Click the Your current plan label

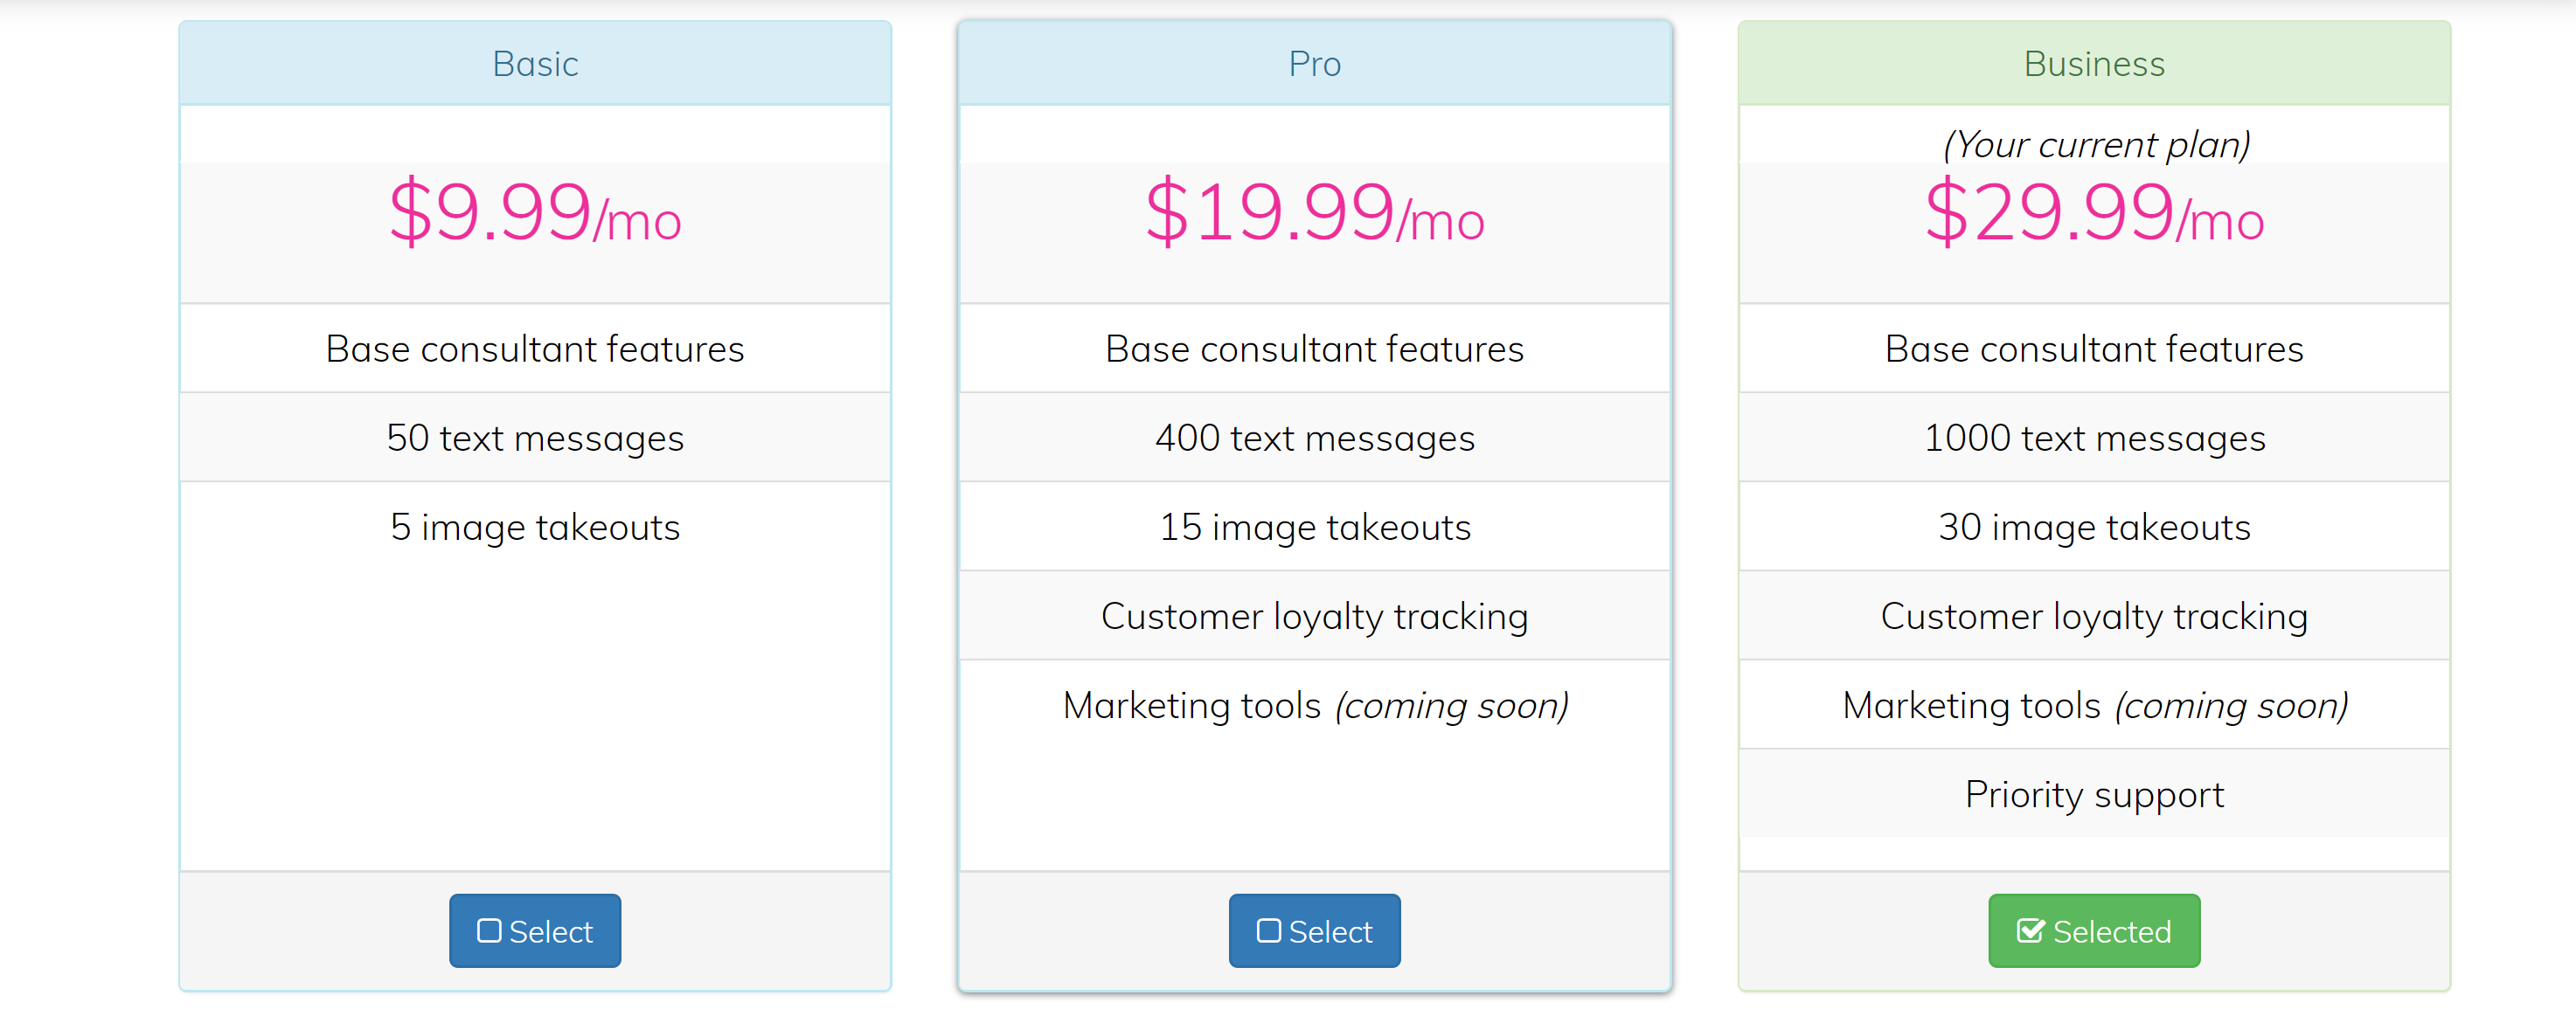(x=2095, y=145)
